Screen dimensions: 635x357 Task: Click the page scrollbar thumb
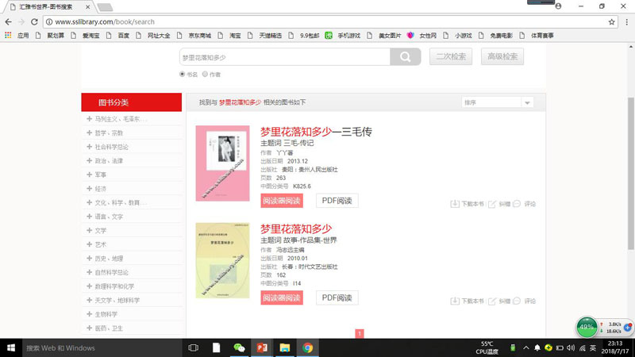pos(631,174)
